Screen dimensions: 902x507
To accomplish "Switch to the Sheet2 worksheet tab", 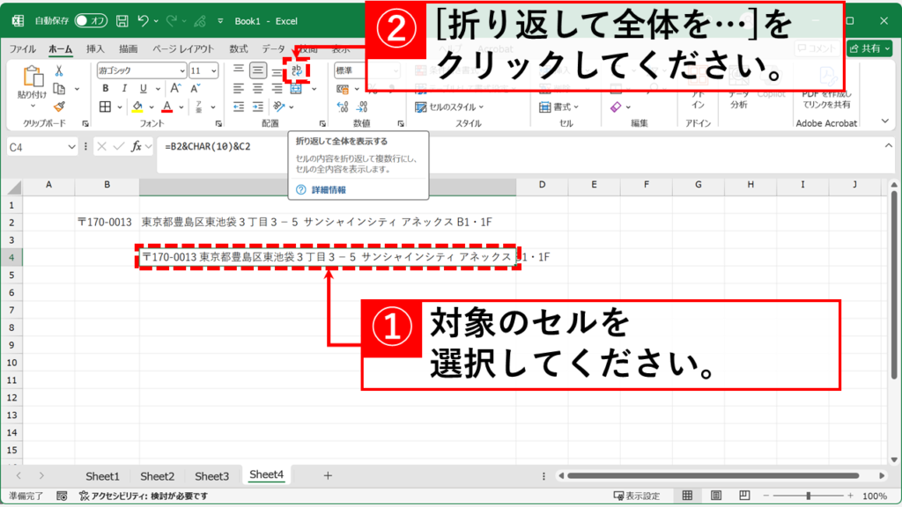I will (x=157, y=476).
